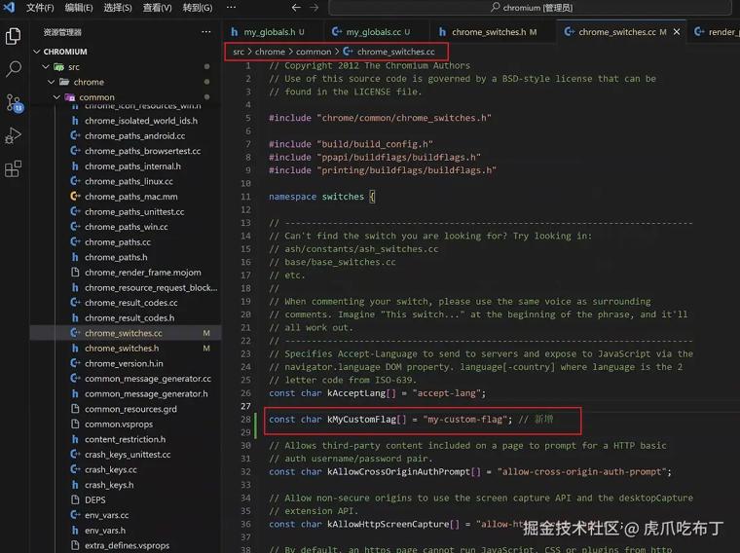Viewport: 740px width, 553px height.
Task: Collapse the common folder chevron
Action: tap(56, 97)
